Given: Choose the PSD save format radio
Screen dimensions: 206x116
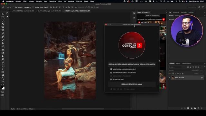Looking at the screenshot, I should pos(111,89).
